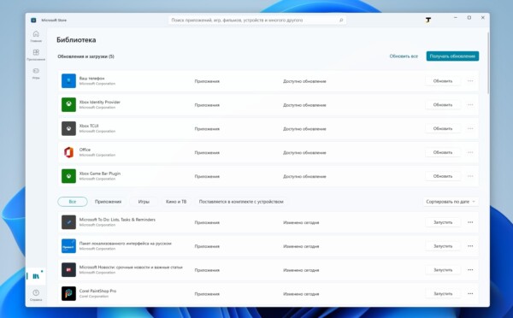
Task: Click the Office app icon
Action: tap(68, 152)
